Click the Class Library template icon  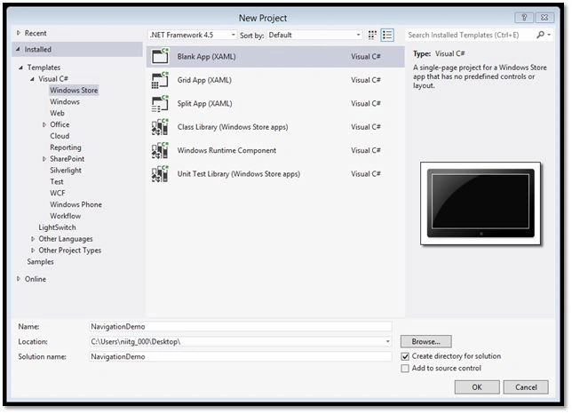point(160,127)
